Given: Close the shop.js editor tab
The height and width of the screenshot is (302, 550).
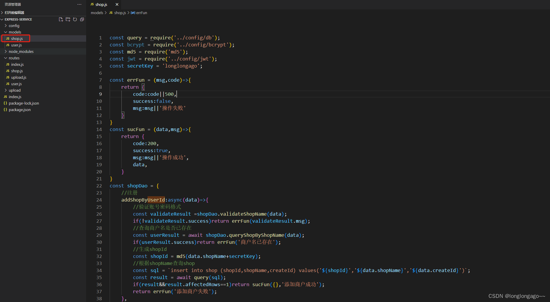Looking at the screenshot, I should tap(117, 4).
